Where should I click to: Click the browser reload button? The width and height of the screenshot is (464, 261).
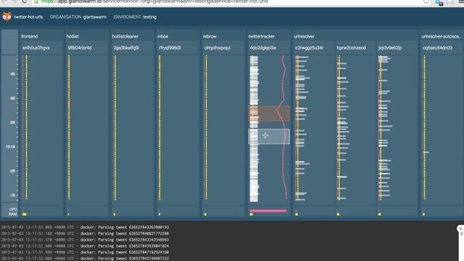(25, 1)
